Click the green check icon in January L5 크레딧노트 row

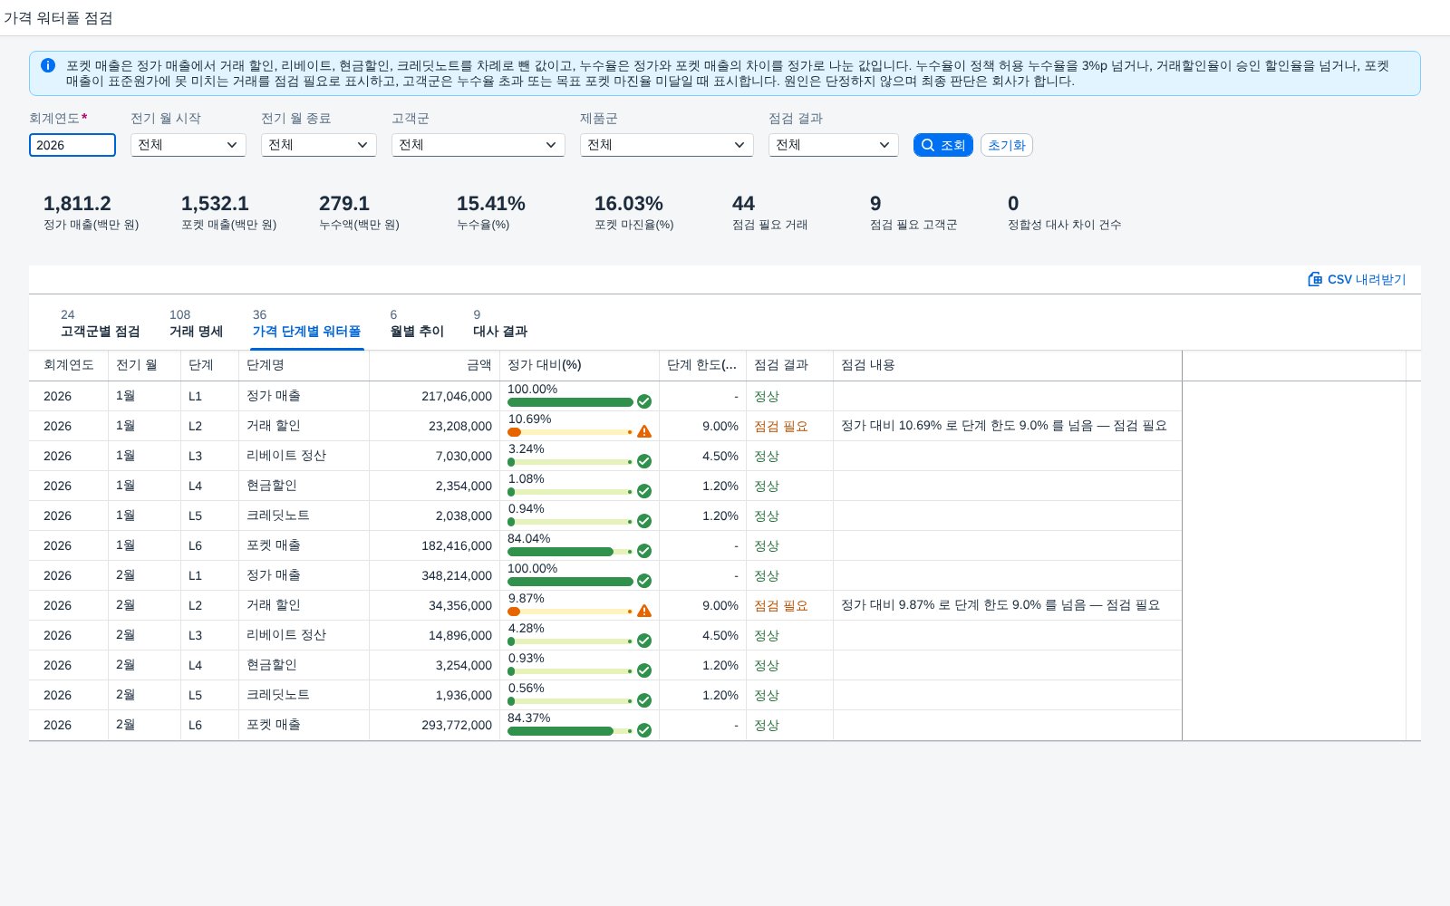click(644, 521)
